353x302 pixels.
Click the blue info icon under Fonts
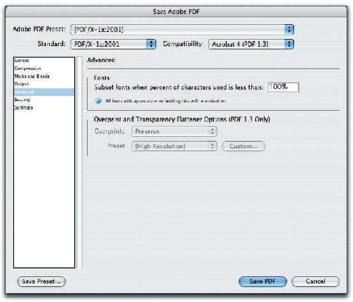click(x=98, y=100)
